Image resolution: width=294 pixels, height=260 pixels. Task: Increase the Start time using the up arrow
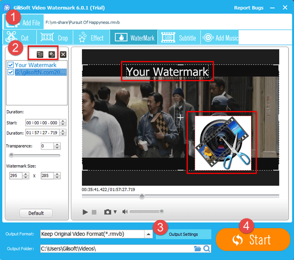tap(63, 121)
